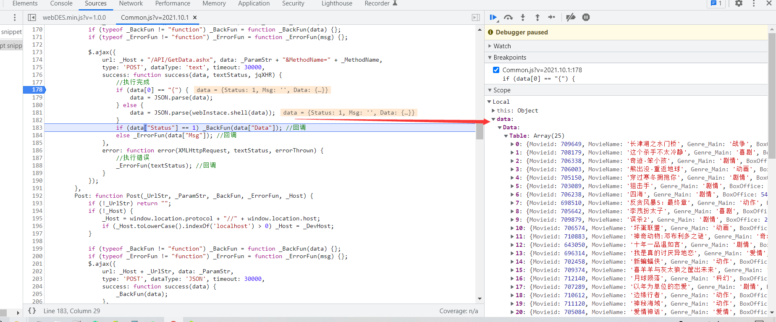
Task: Expand array item 12 Movieid 643050
Action: click(x=512, y=245)
